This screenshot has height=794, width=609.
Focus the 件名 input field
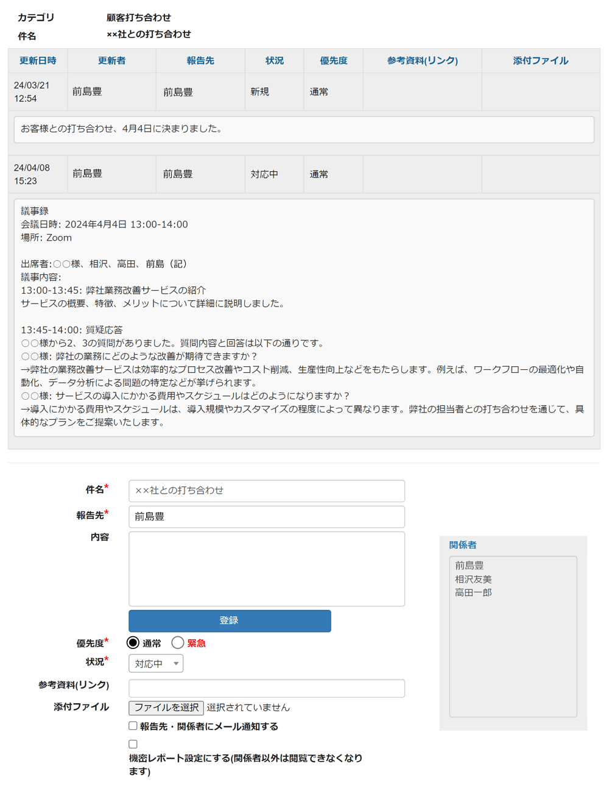coord(267,491)
